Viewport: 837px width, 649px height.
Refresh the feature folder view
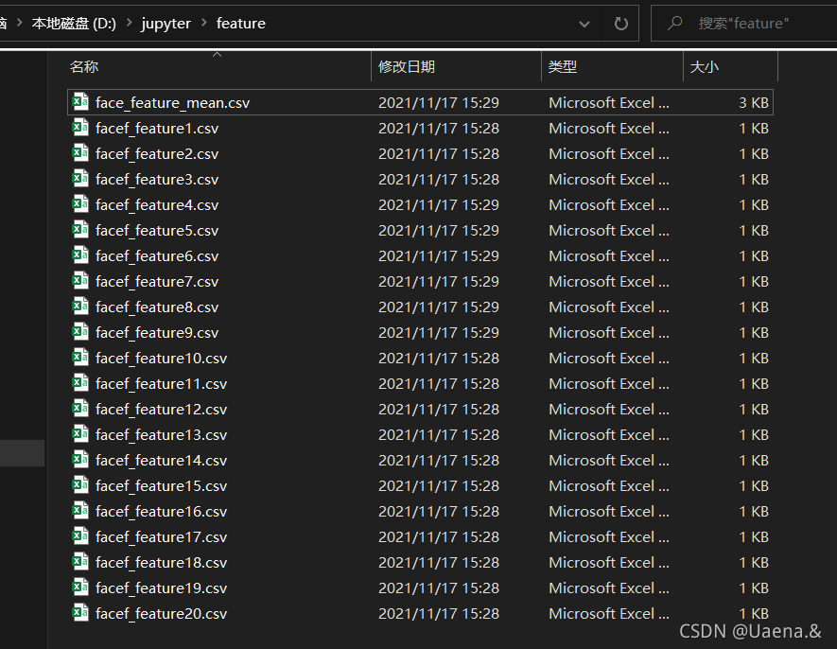(x=620, y=24)
